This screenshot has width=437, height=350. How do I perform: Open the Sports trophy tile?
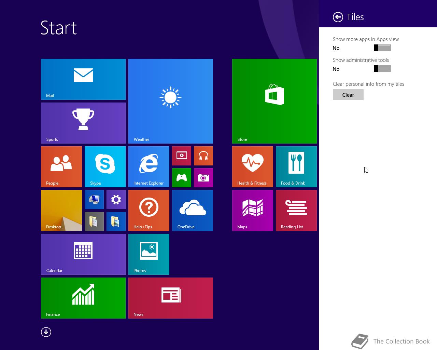(83, 123)
